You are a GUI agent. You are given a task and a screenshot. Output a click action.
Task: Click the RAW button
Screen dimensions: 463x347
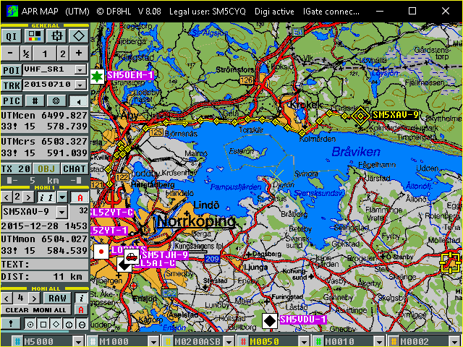tap(57, 298)
